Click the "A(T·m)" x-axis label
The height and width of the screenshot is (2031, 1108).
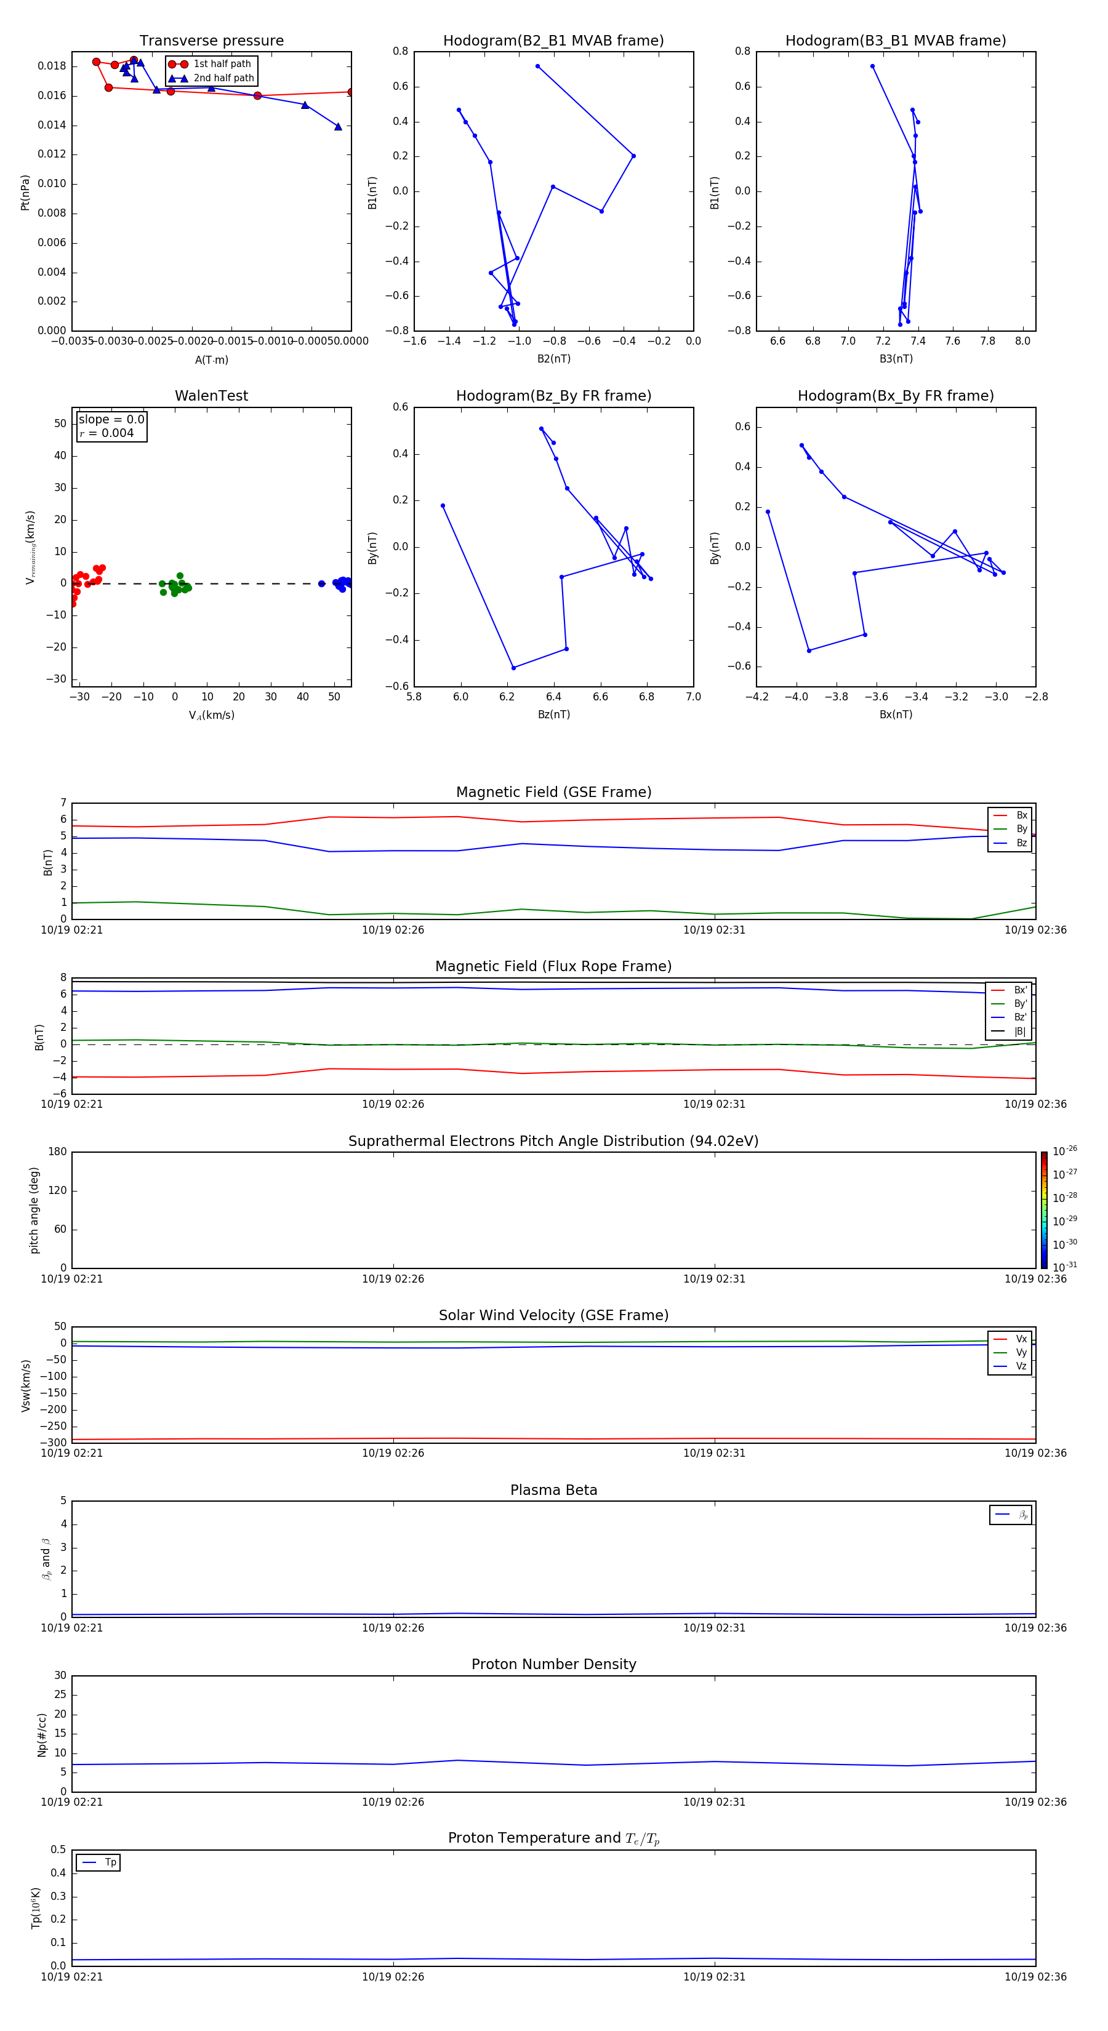tap(211, 359)
